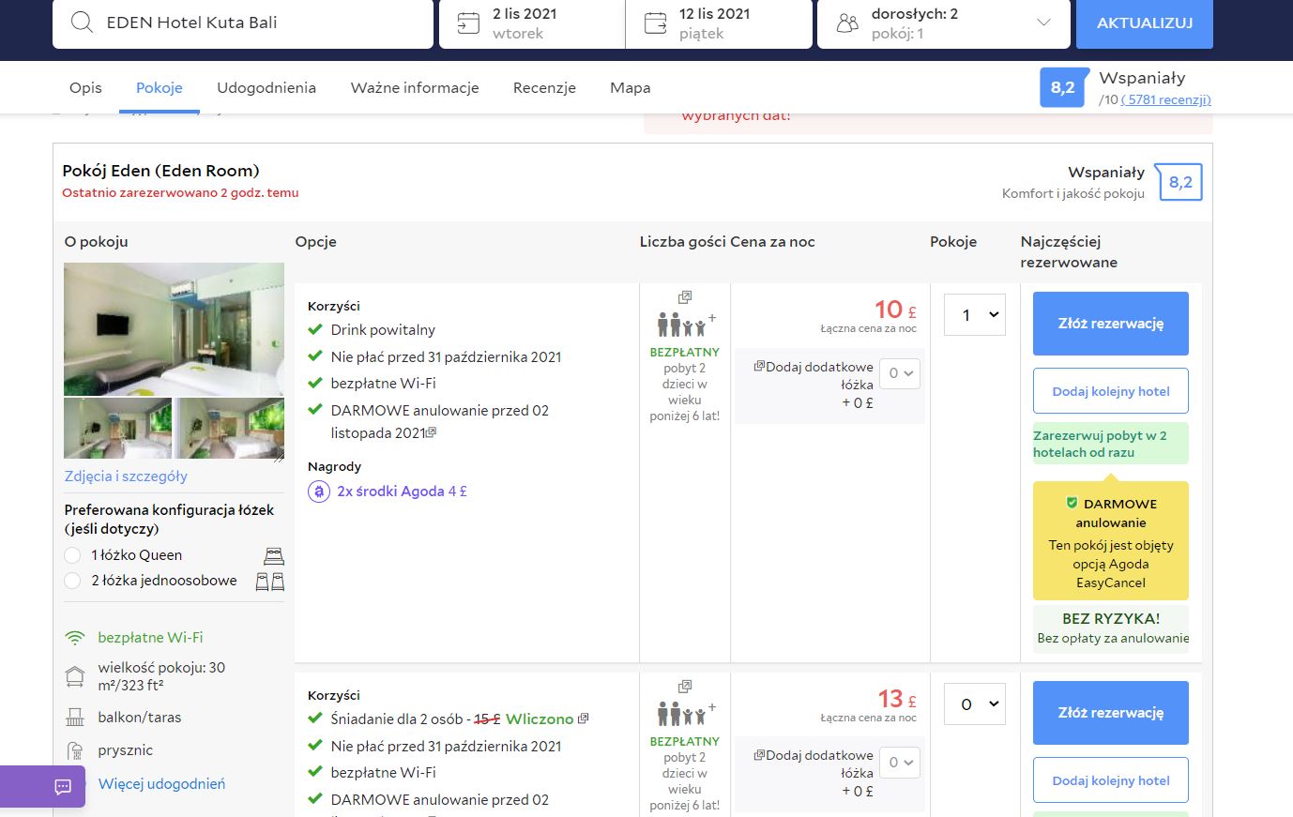Click the search magnifier icon
This screenshot has height=817, width=1293.
pyautogui.click(x=82, y=23)
